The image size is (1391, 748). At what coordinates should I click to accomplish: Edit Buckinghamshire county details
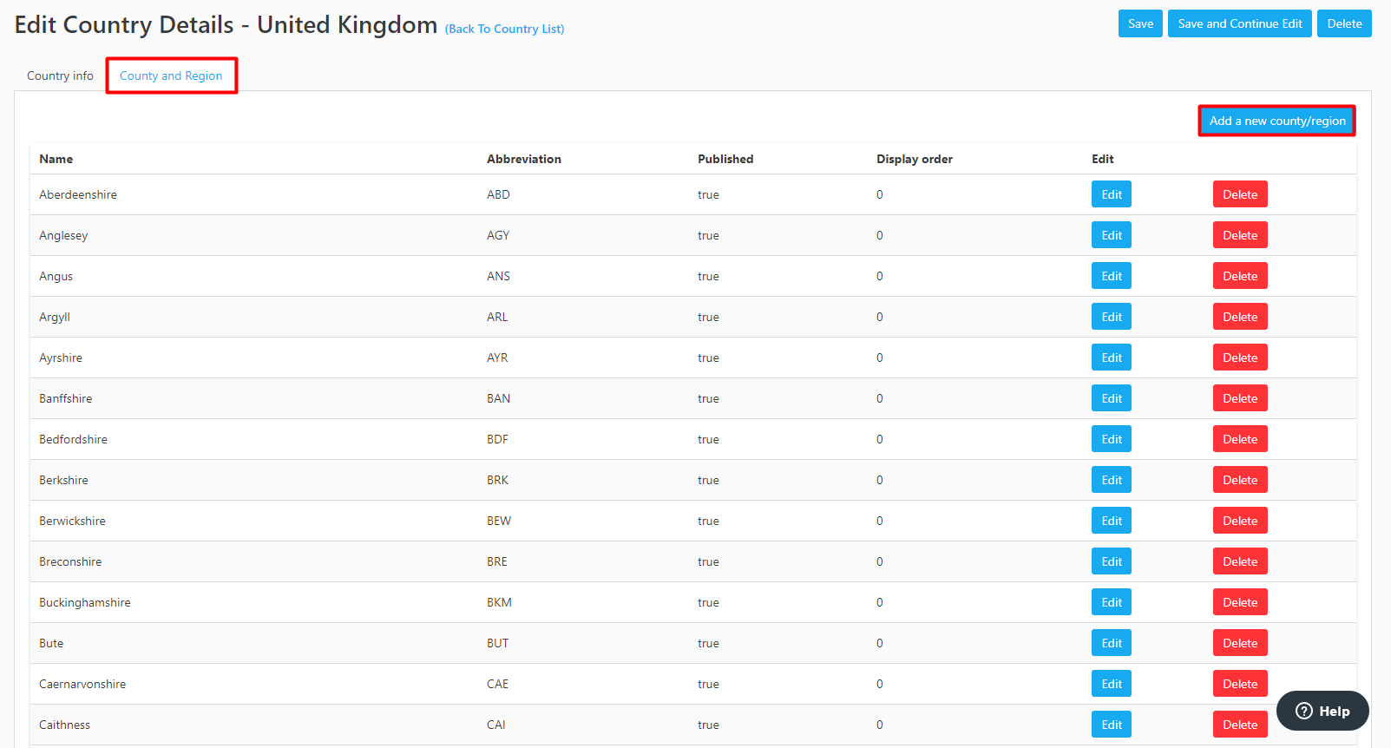(1111, 602)
